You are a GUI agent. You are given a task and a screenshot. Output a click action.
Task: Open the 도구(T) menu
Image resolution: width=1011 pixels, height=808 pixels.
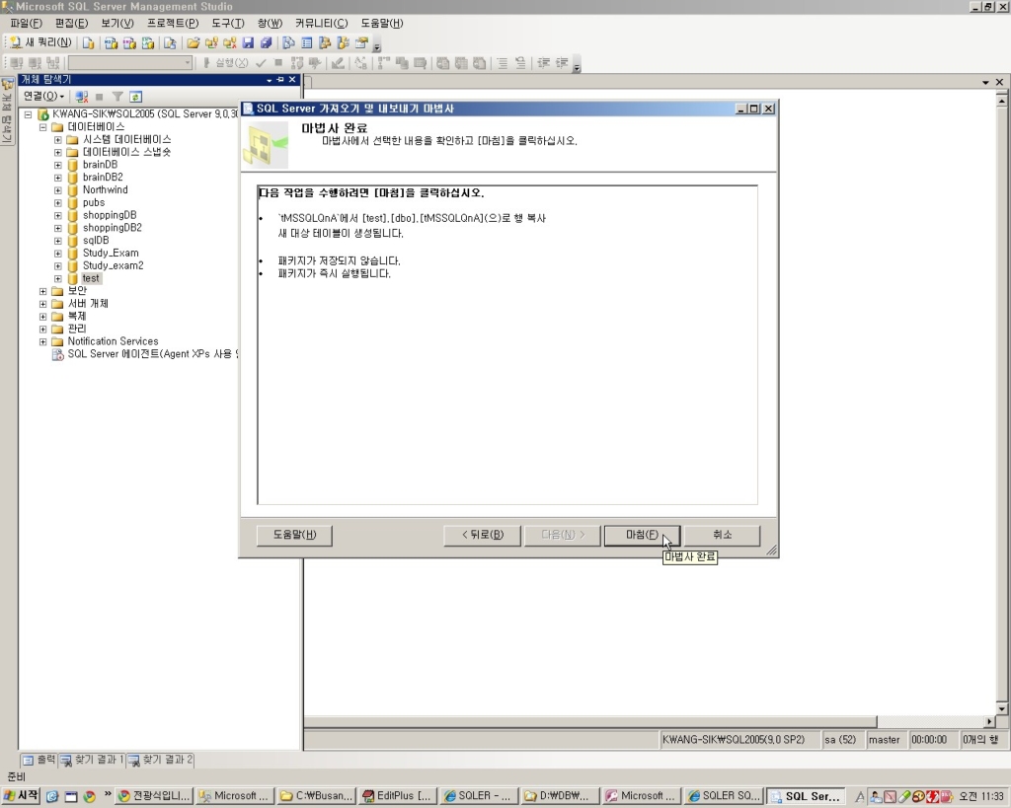pyautogui.click(x=228, y=24)
